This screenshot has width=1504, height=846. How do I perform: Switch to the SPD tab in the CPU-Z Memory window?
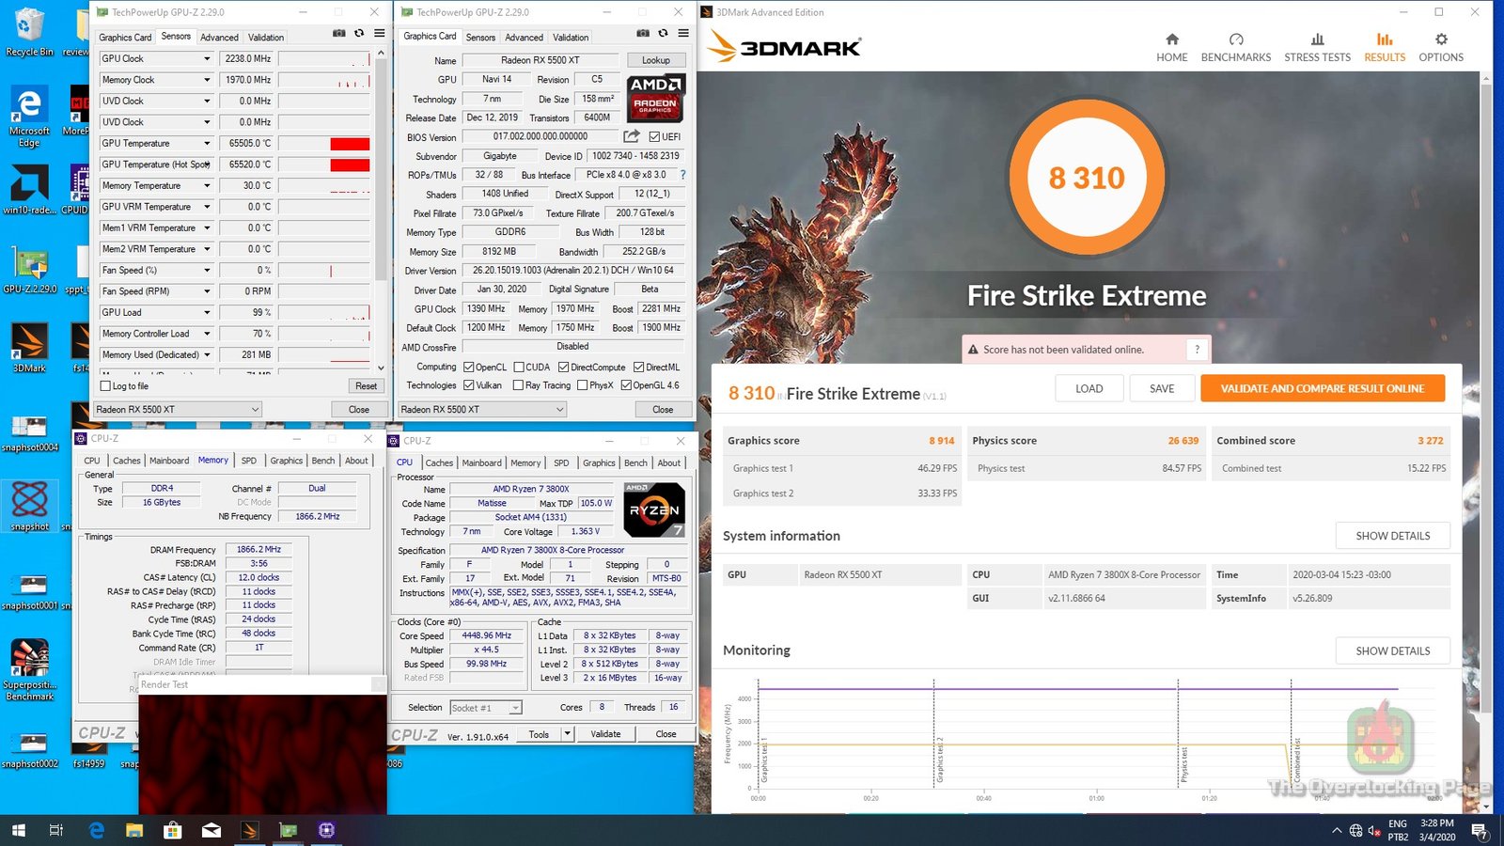(x=248, y=461)
